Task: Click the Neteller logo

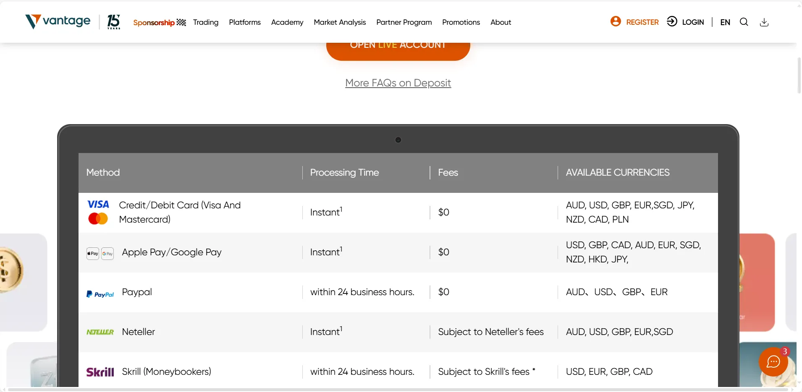Action: [100, 332]
